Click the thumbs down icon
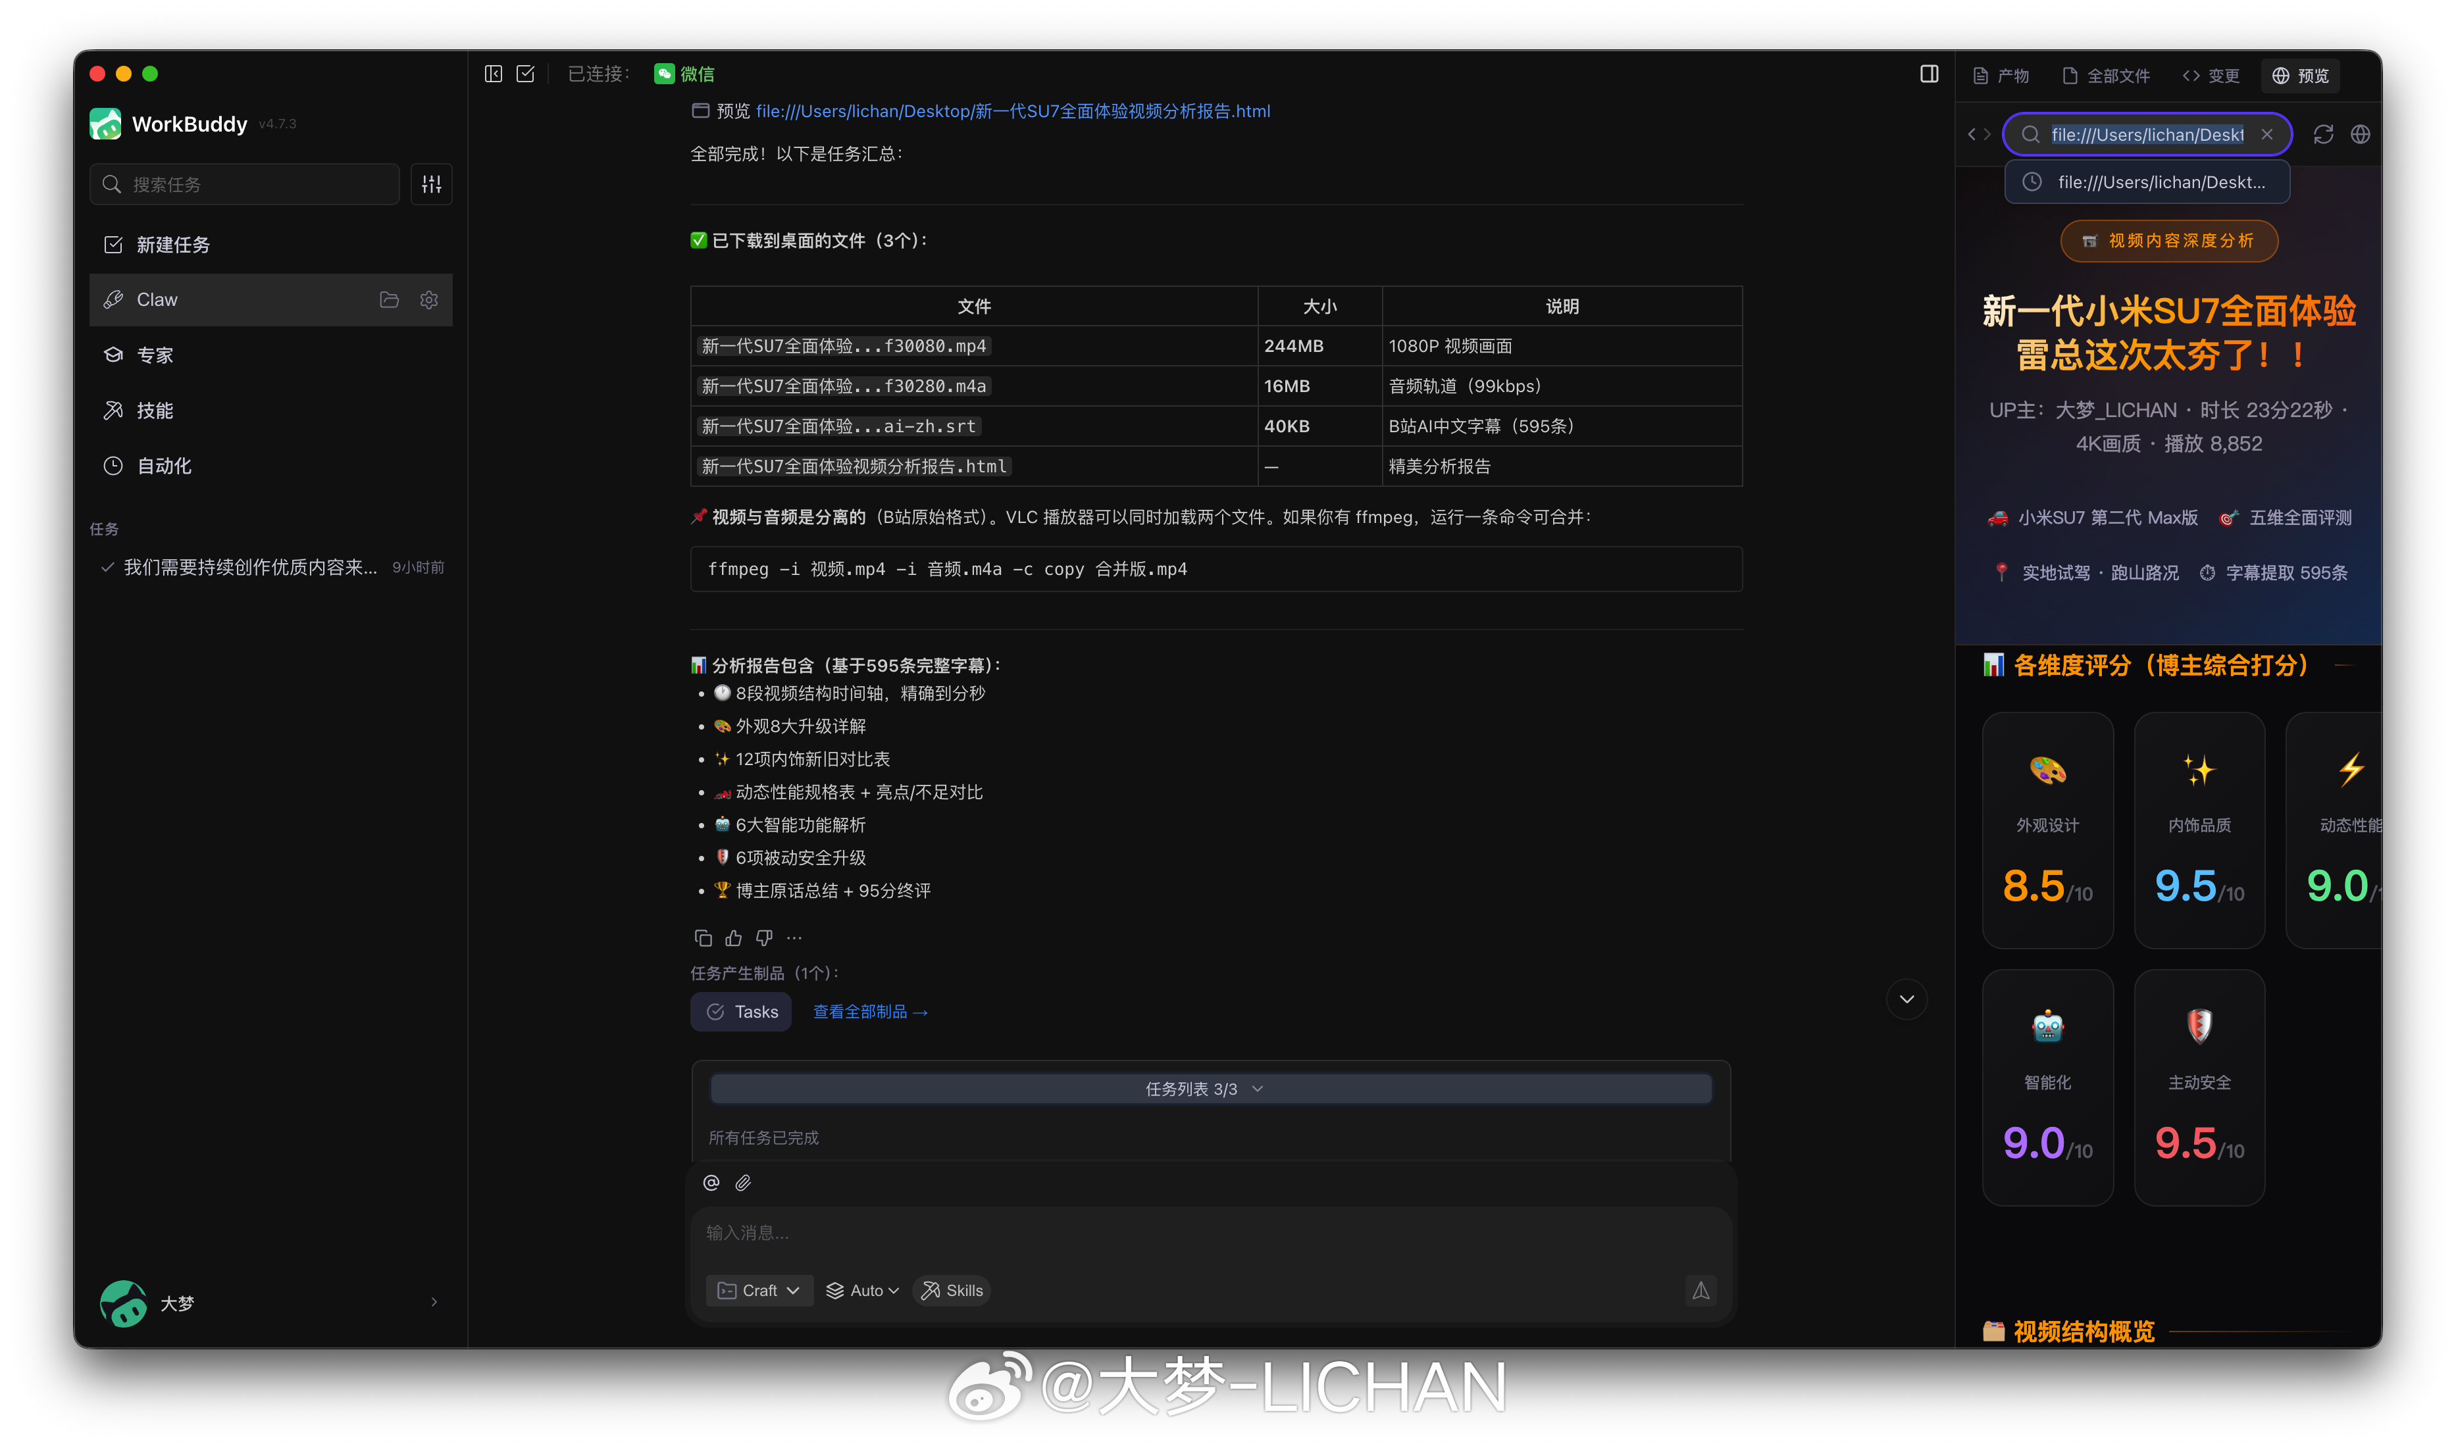 764,938
